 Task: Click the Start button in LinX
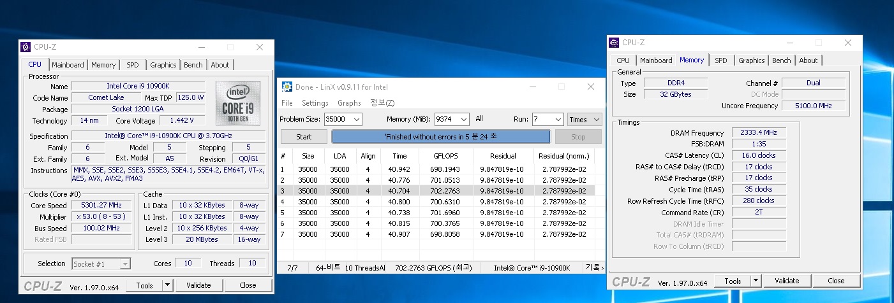coord(304,137)
